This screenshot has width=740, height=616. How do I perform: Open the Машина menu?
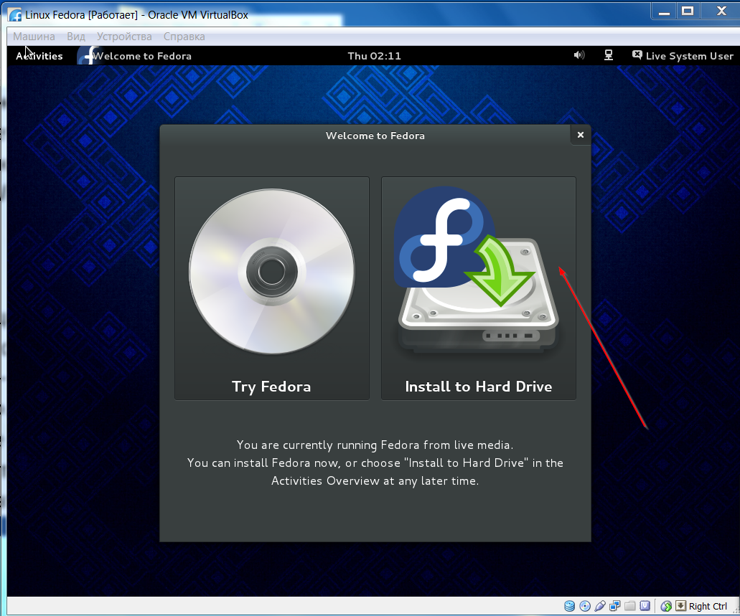coord(34,37)
